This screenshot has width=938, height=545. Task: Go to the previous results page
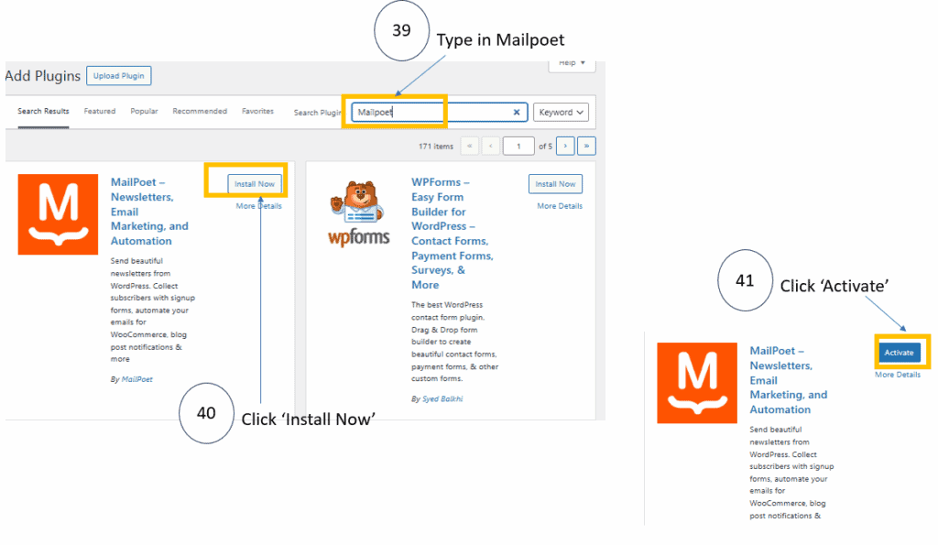[492, 146]
